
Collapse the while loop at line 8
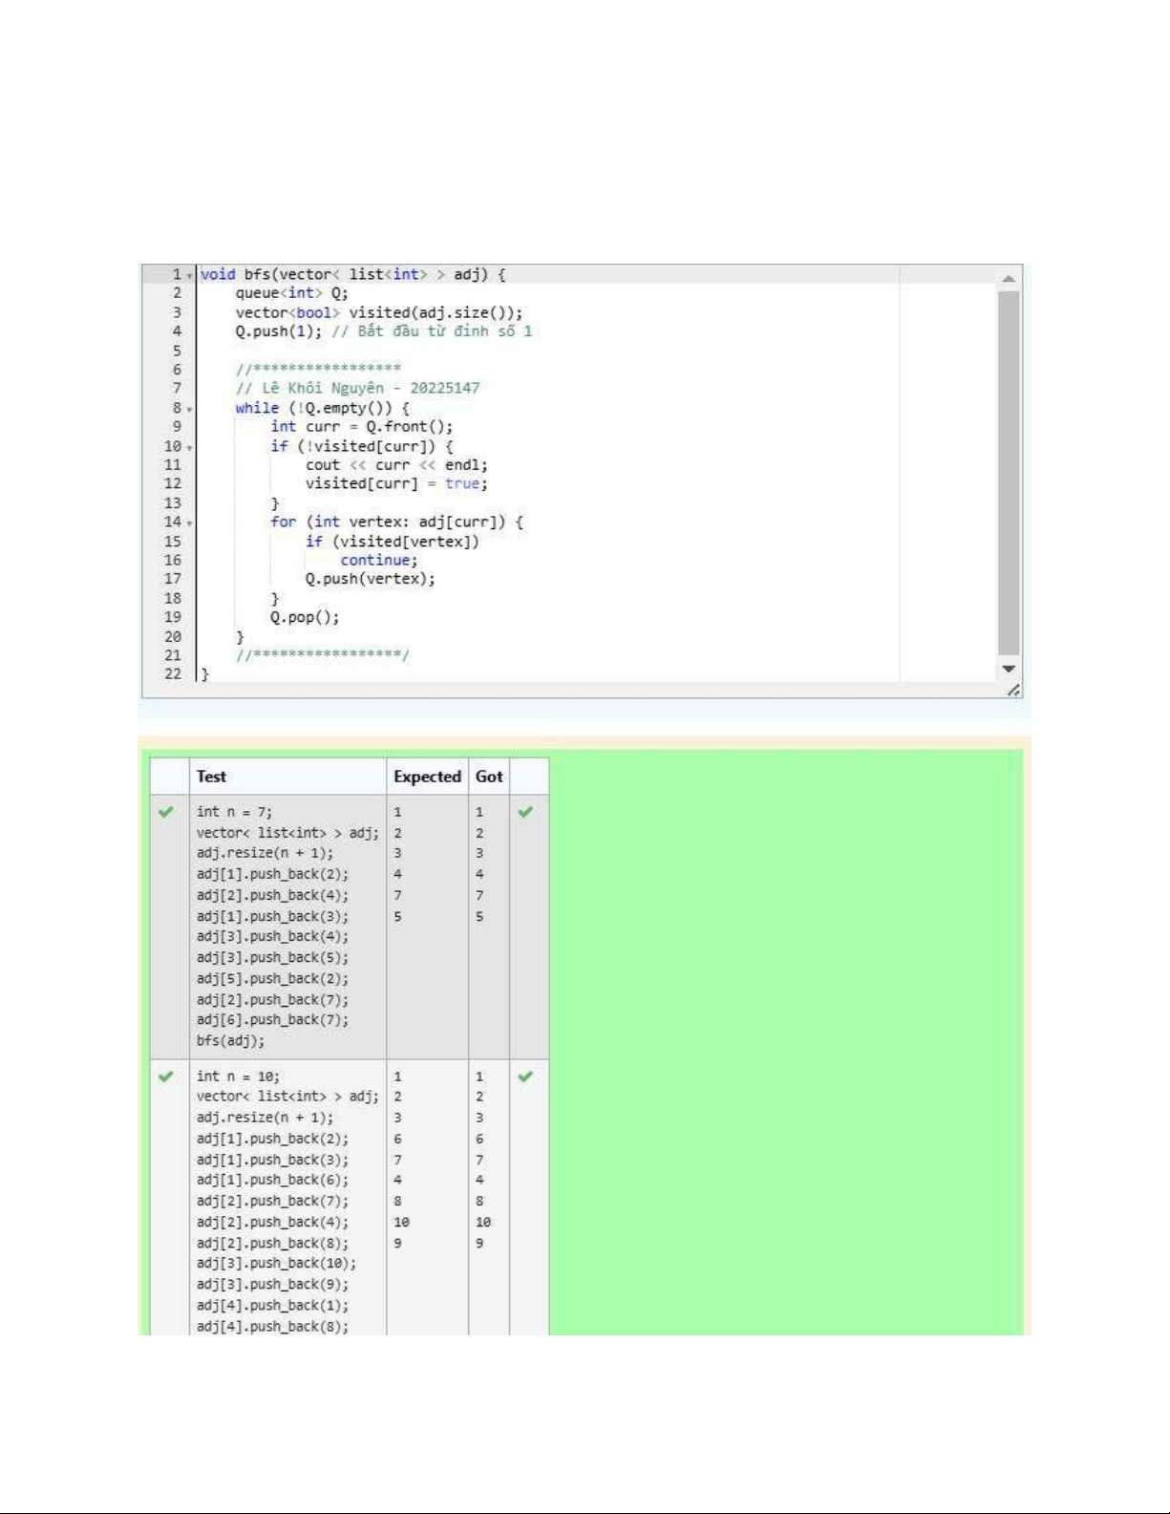point(190,410)
